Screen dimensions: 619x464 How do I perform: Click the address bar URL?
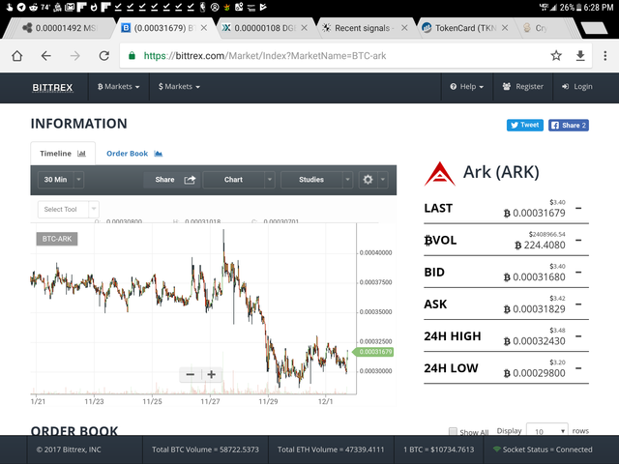point(264,56)
